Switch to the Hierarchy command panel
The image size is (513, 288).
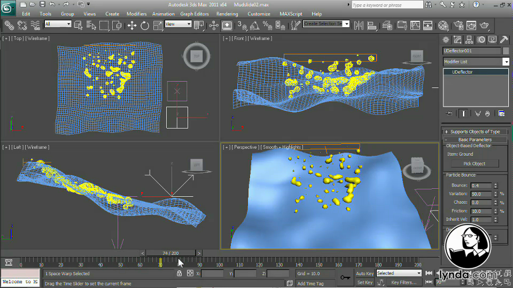point(469,40)
